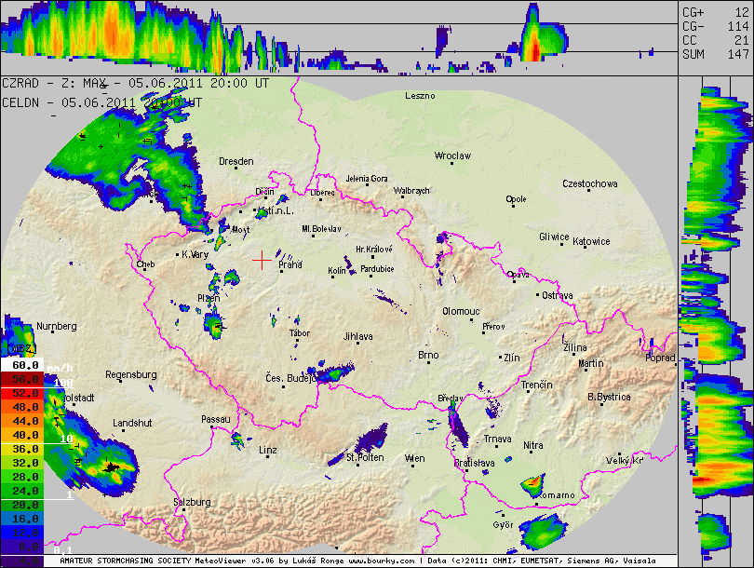
Task: Select the Linz label
Action: pos(268,450)
